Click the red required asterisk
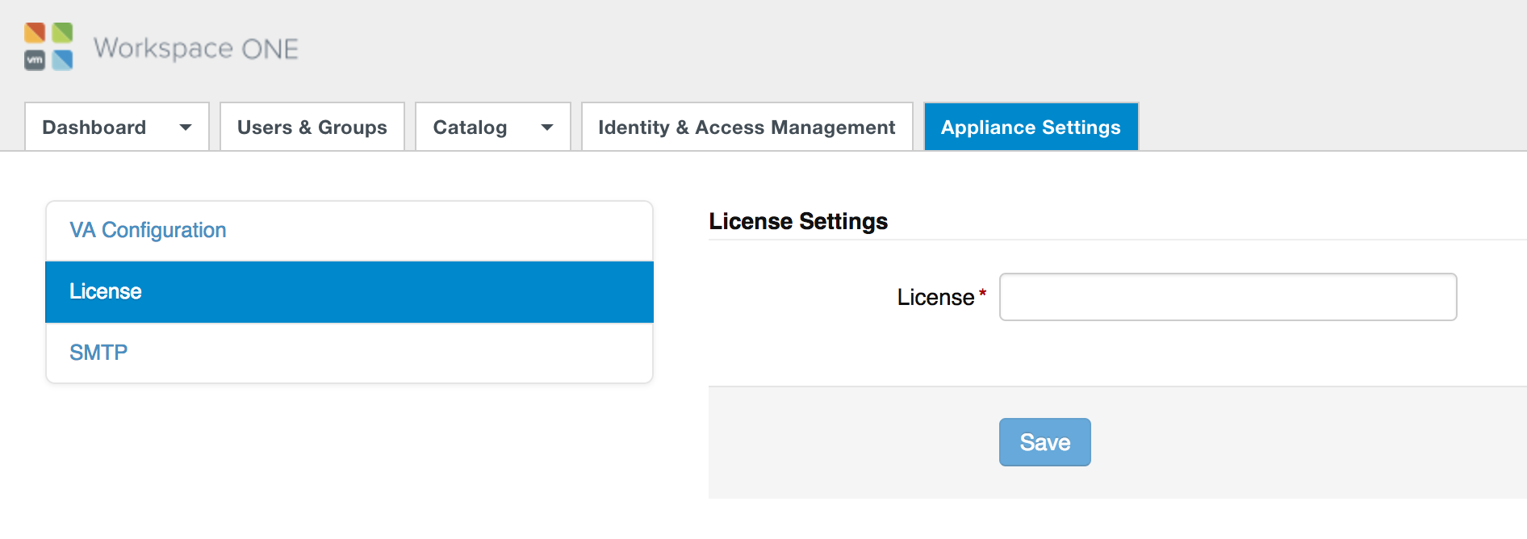This screenshot has width=1527, height=539. (x=982, y=293)
